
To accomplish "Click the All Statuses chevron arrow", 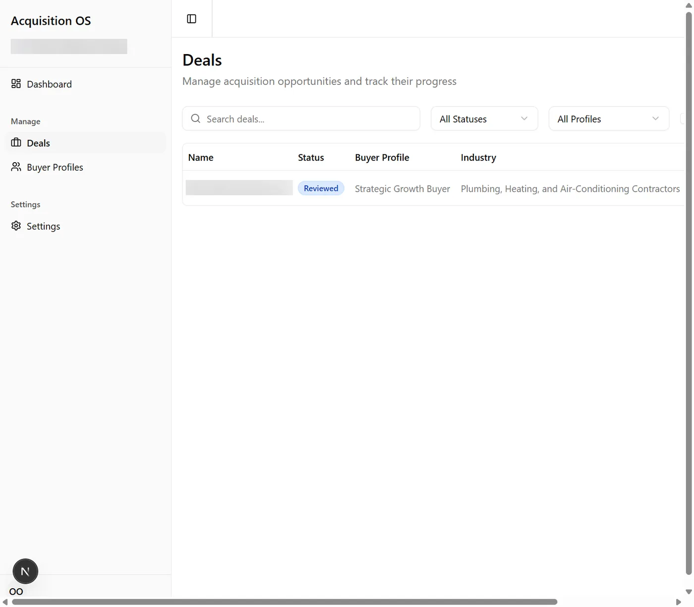I will [x=524, y=119].
